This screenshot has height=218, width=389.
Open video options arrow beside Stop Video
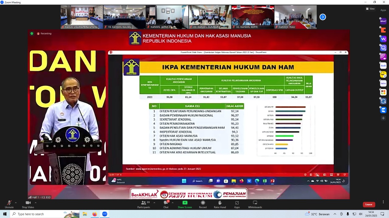[36, 203]
